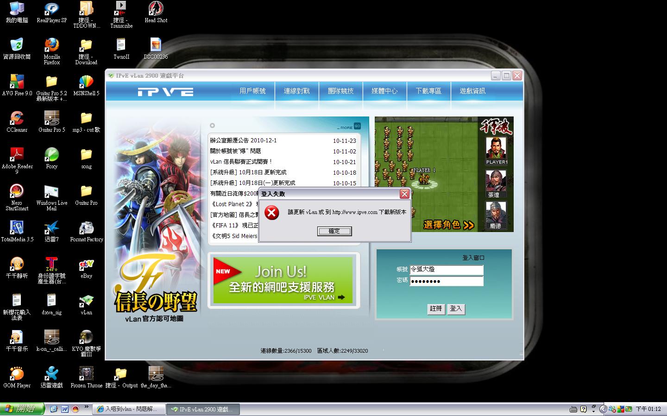Select the PLAYER1 character portrait
Image resolution: width=667 pixels, height=416 pixels.
(496, 151)
